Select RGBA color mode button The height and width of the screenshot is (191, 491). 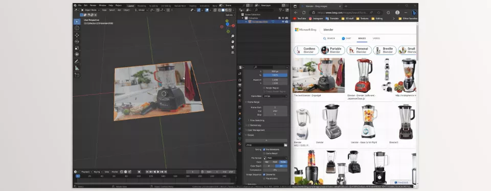tap(283, 162)
